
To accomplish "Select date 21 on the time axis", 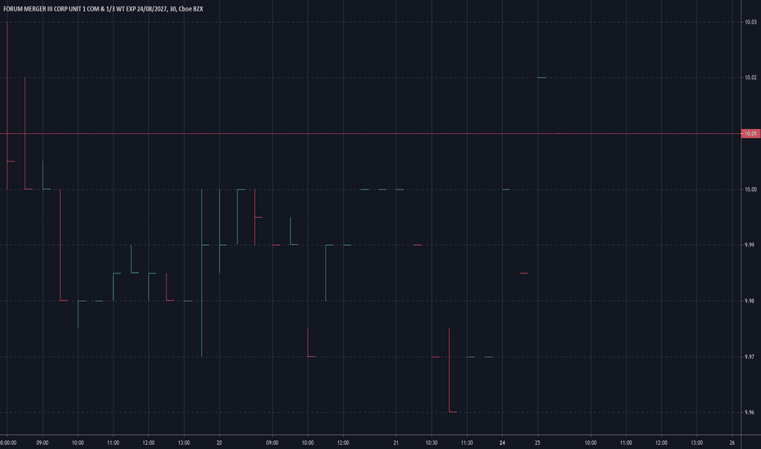I will pos(396,442).
